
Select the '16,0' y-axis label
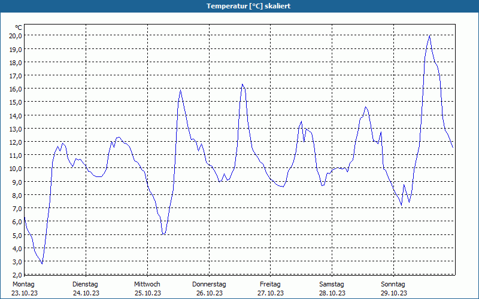(16, 89)
